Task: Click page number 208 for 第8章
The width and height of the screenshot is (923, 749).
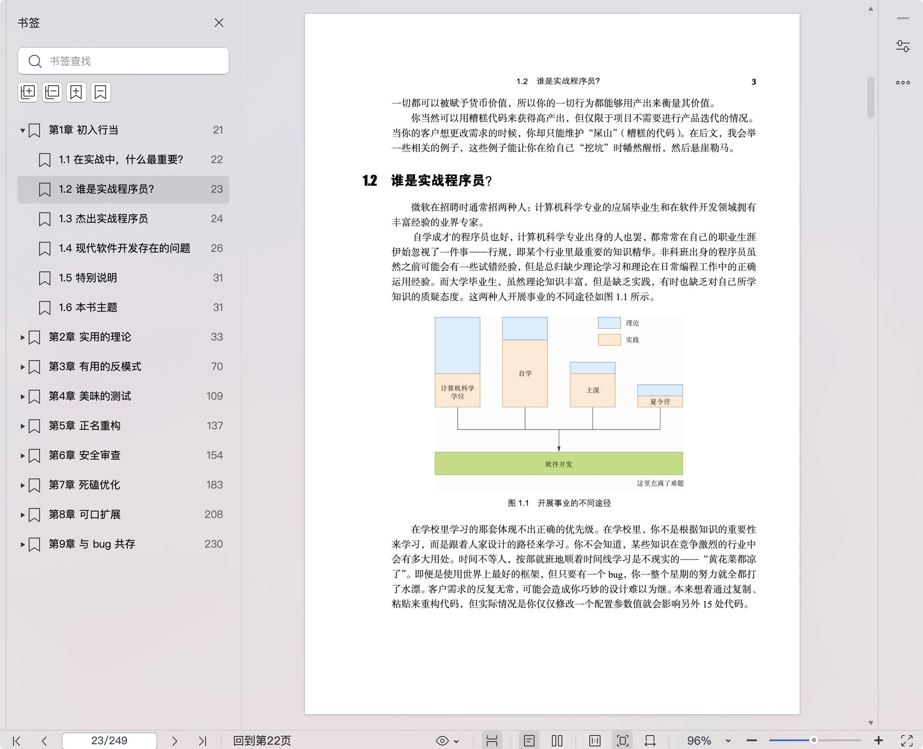Action: (x=214, y=515)
